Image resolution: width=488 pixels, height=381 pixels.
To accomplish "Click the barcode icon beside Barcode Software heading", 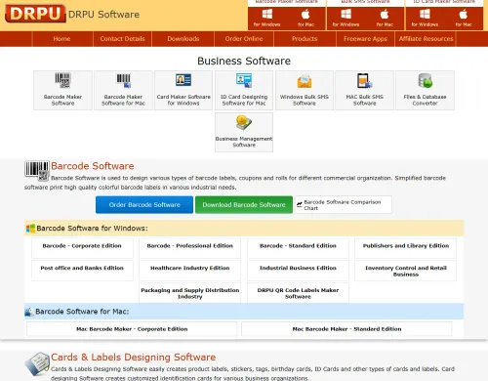I will click(37, 171).
